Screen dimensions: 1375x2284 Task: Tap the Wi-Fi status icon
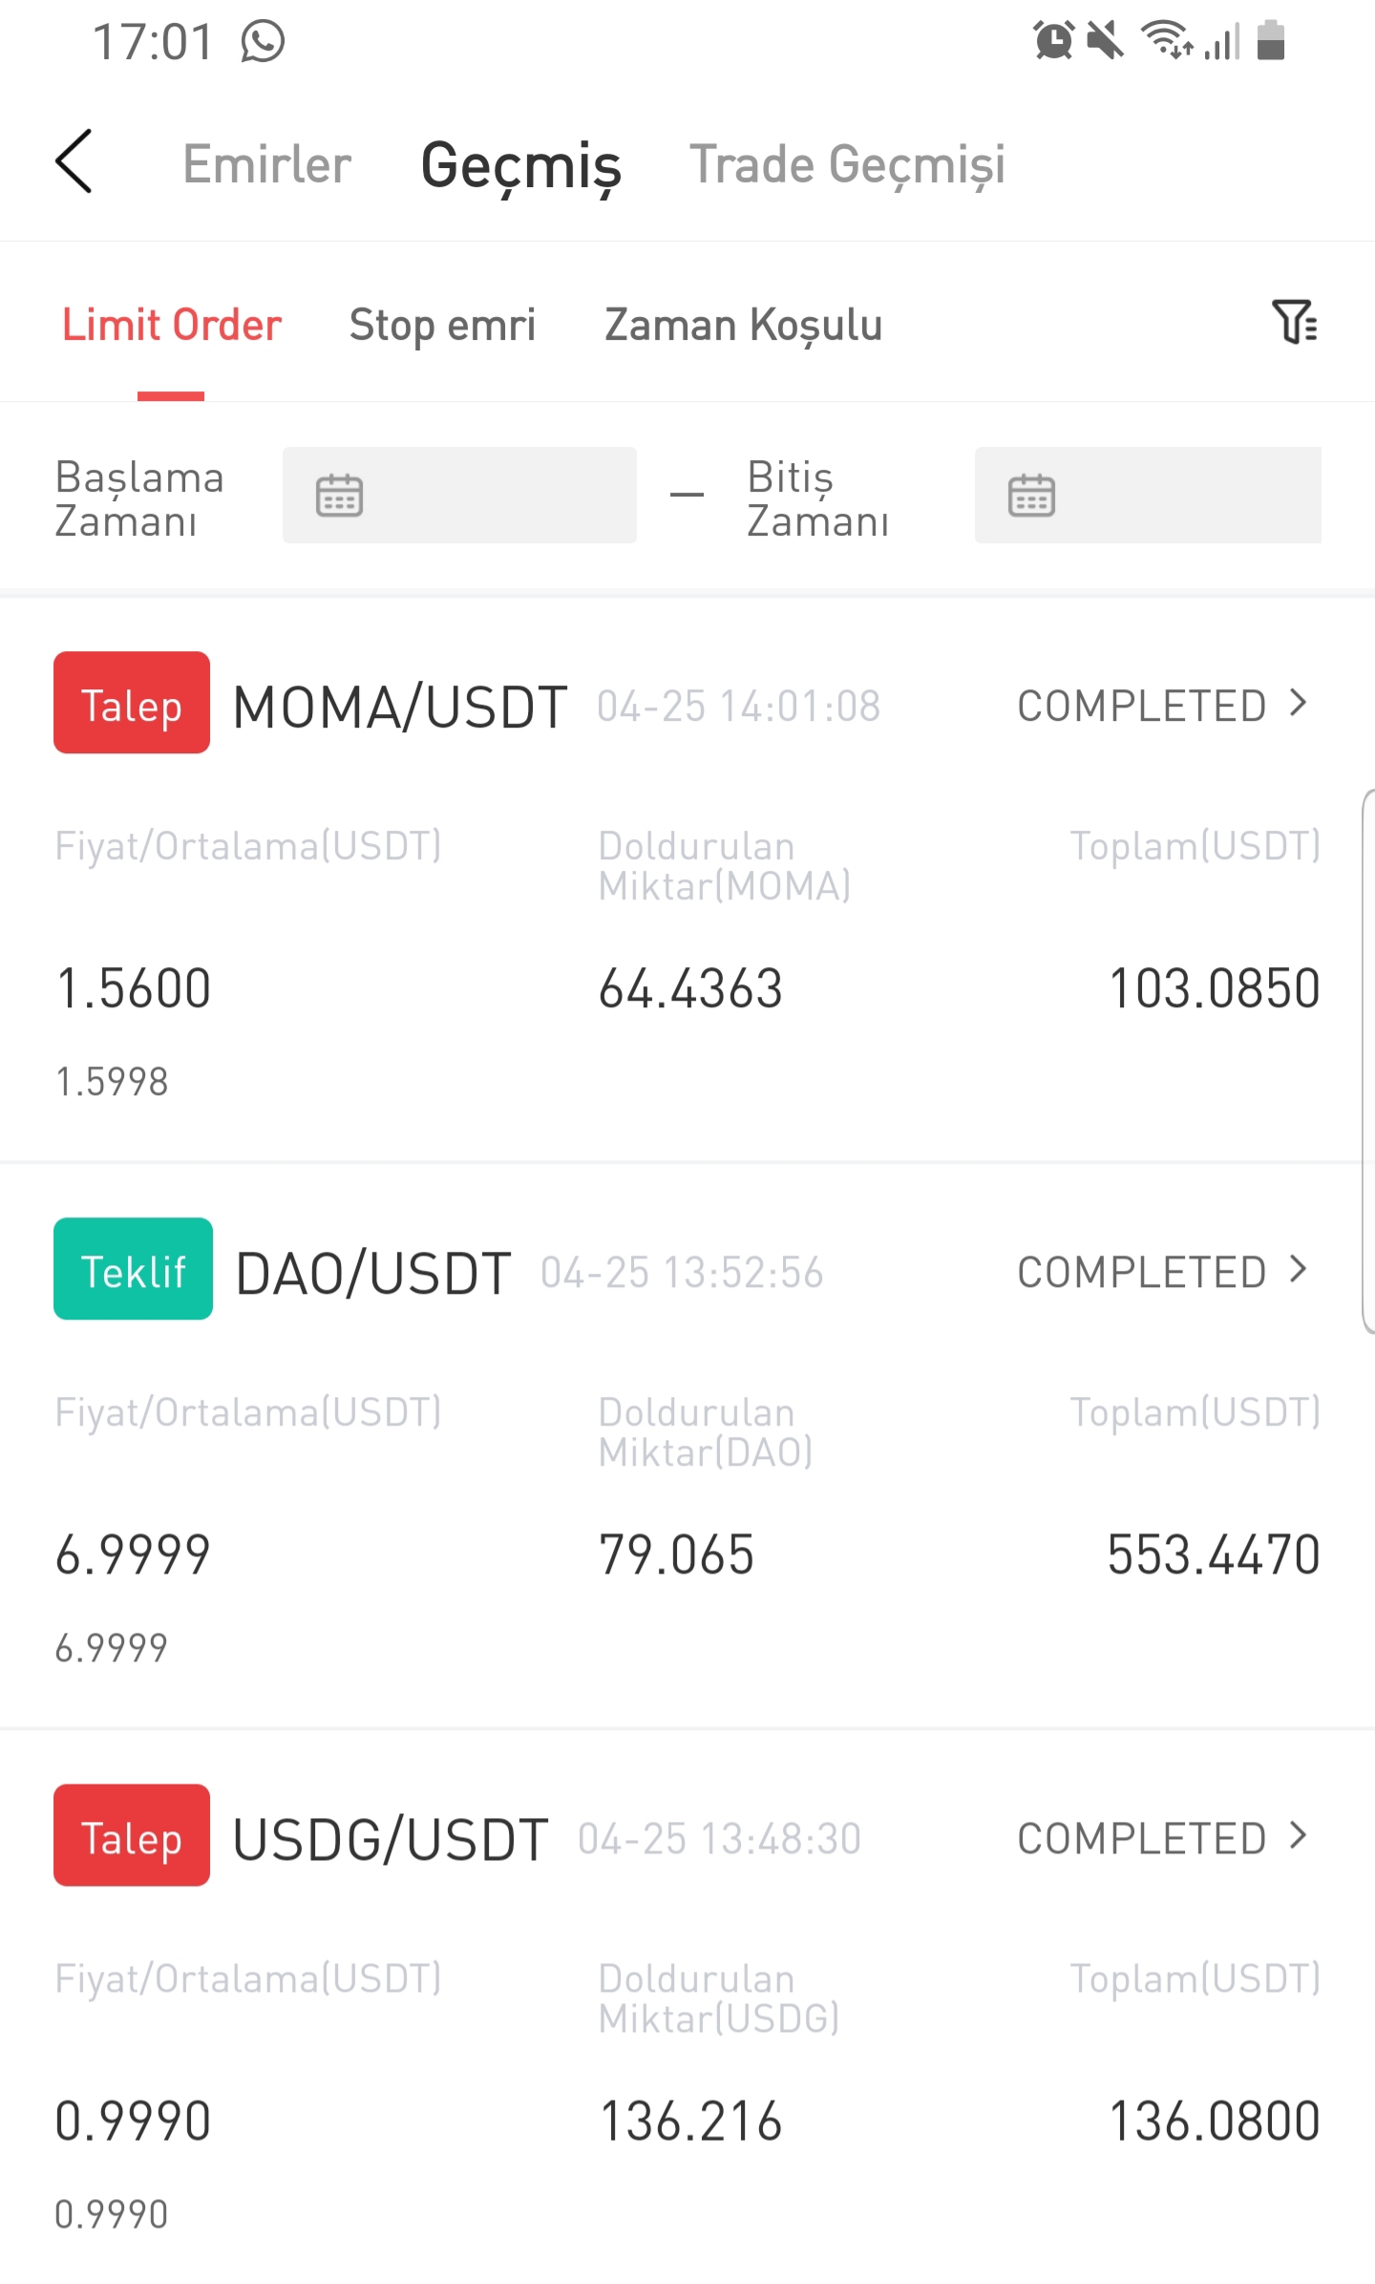click(x=1166, y=41)
